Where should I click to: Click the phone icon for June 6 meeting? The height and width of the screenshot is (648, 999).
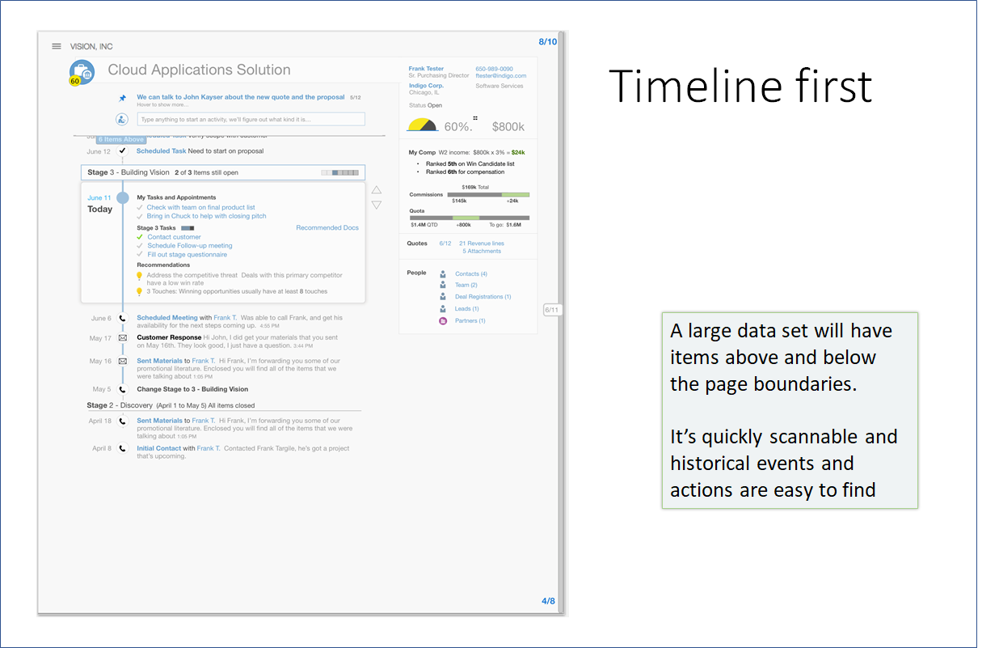click(x=123, y=319)
